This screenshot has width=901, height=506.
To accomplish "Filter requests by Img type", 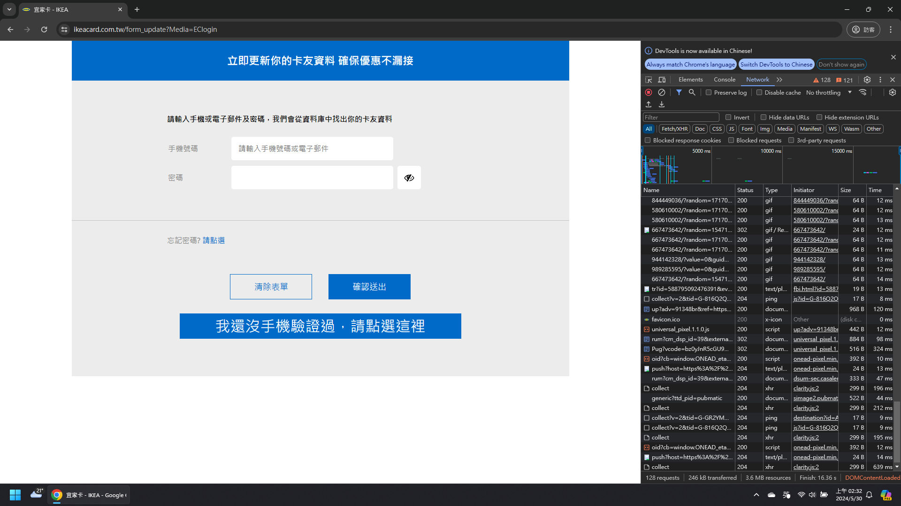I will [765, 129].
